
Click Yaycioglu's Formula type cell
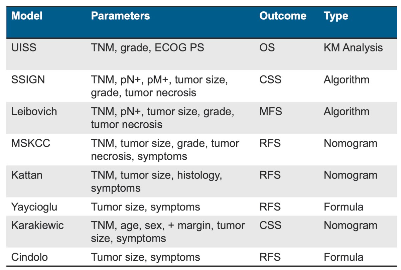(344, 207)
